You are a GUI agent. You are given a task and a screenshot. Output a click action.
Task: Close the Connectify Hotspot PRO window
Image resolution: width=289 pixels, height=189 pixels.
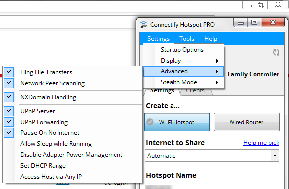click(273, 23)
